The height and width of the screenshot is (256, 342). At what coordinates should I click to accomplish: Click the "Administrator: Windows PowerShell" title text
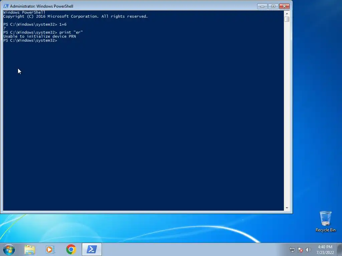[41, 6]
